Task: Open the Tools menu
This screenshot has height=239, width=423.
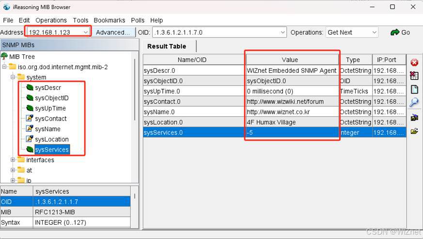Action: click(x=80, y=20)
